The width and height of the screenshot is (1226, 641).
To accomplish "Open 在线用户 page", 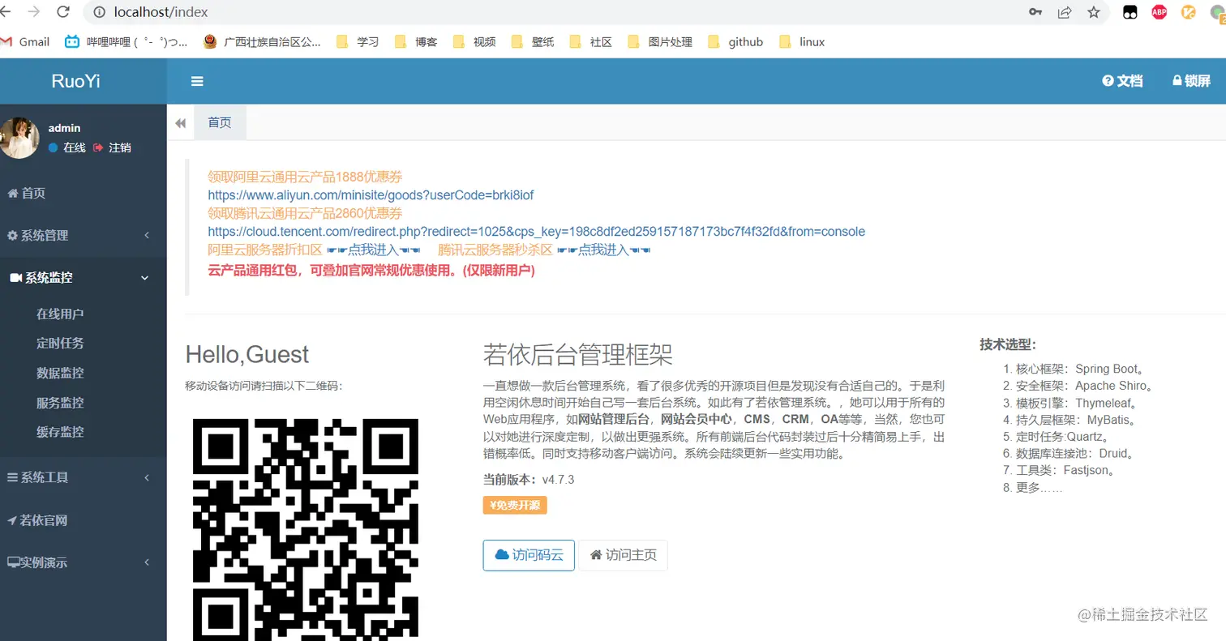I will click(60, 314).
